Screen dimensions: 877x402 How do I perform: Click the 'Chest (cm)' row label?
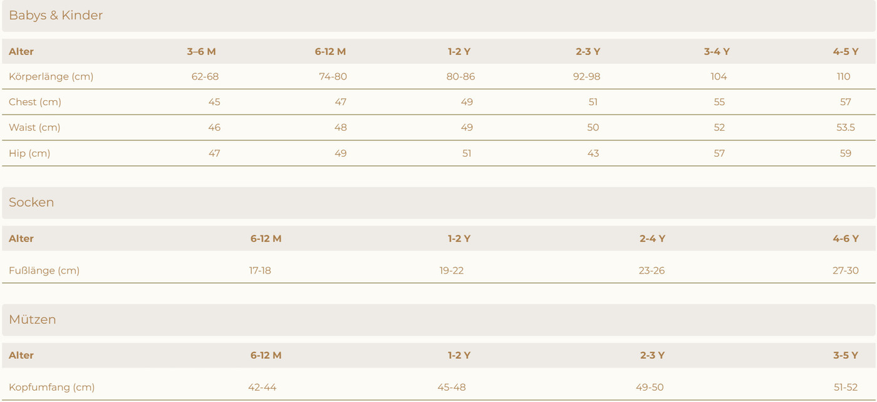pos(35,102)
